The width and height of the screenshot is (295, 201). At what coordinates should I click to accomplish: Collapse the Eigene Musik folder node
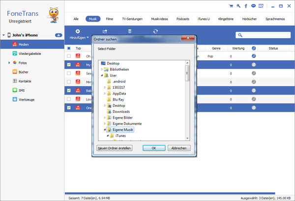tap(105, 130)
